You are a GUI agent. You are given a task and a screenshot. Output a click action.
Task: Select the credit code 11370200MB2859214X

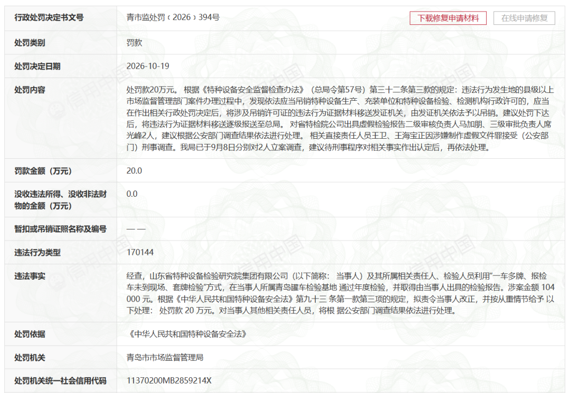(x=169, y=381)
